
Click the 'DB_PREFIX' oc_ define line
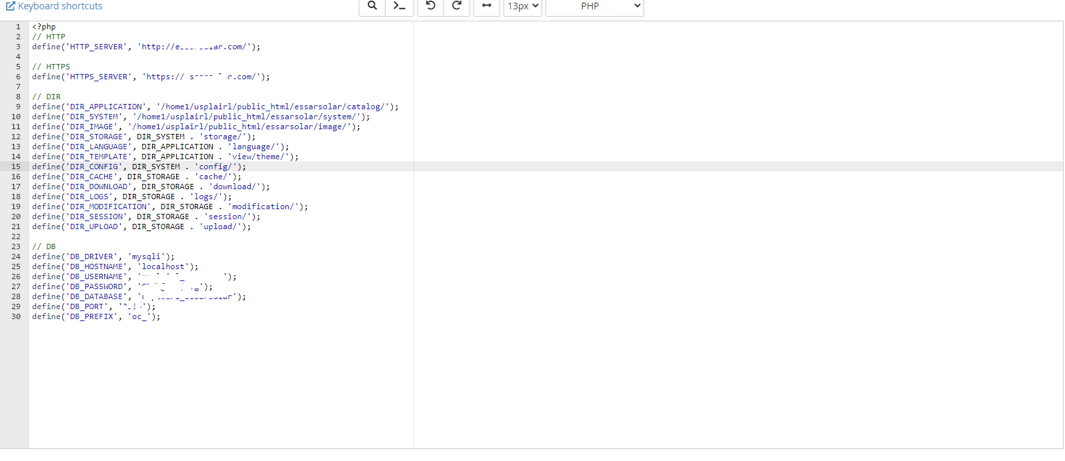pyautogui.click(x=96, y=316)
